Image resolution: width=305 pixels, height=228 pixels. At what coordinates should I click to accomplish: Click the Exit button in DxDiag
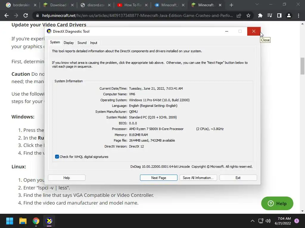pyautogui.click(x=238, y=178)
